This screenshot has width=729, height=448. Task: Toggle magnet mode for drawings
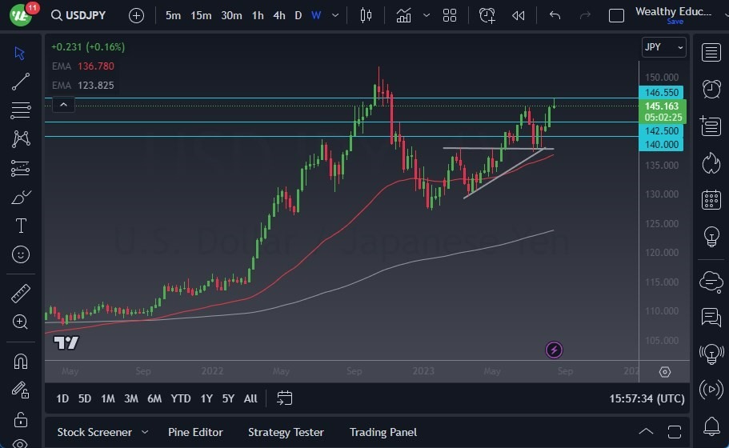tap(21, 361)
